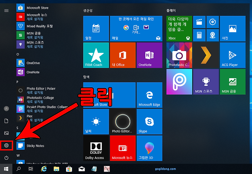
Task: Open the 메일 mail tile
Action: (136, 29)
